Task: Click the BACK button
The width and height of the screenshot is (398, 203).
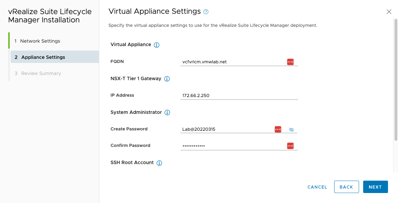Action: click(x=347, y=187)
